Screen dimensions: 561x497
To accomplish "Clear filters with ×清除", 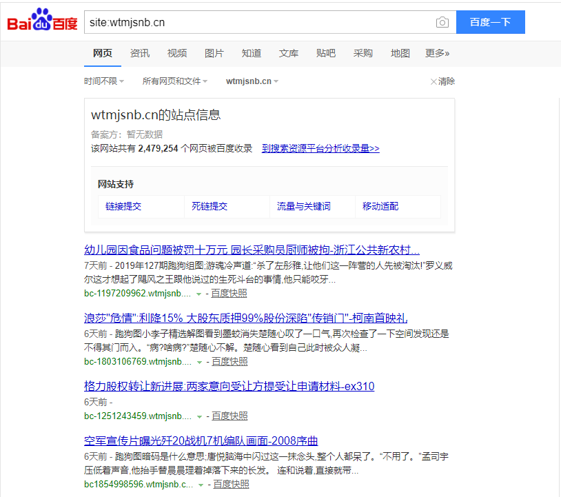I will point(442,81).
